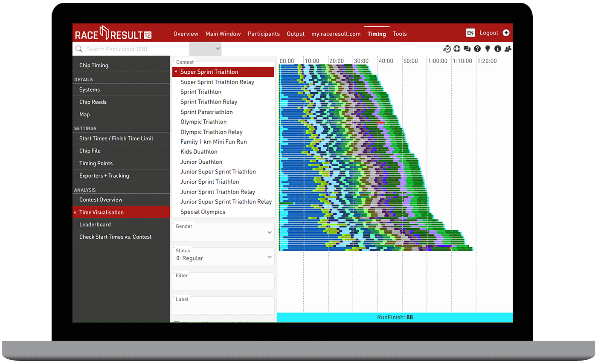Select the Junior Duathlon contest
Image resolution: width=598 pixels, height=361 pixels.
(223, 162)
